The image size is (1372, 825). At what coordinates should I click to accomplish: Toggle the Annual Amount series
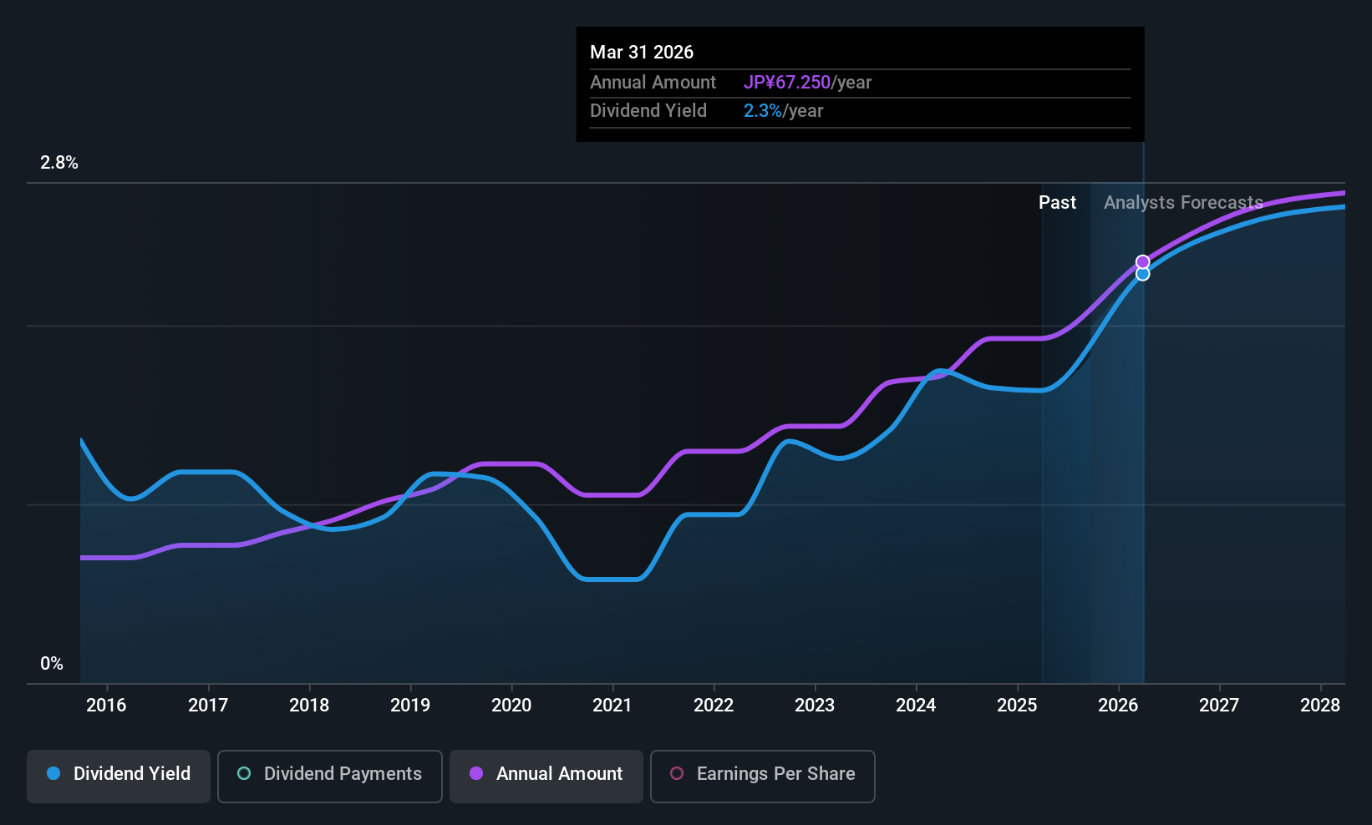546,776
